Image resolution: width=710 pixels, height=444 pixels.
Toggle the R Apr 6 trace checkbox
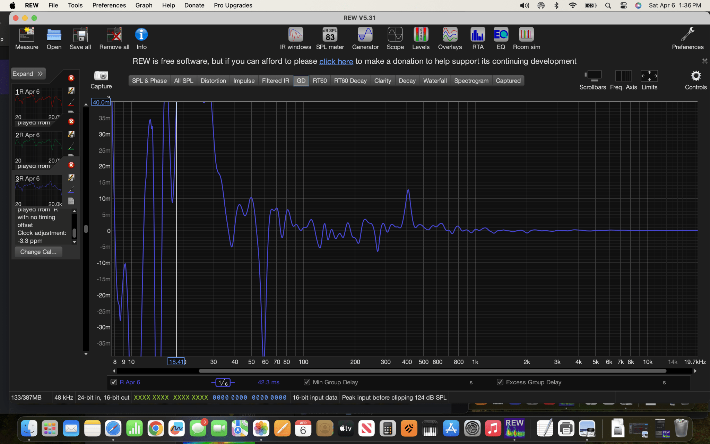pos(114,382)
